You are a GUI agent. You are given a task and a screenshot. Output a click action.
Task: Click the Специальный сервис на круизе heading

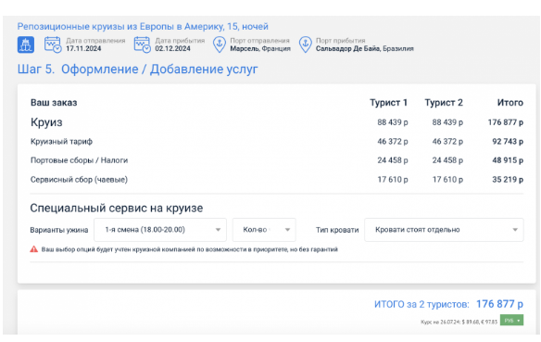click(x=117, y=209)
